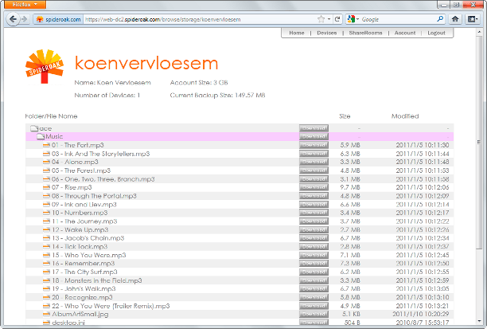Click the SpiderOak logo

coord(45,66)
